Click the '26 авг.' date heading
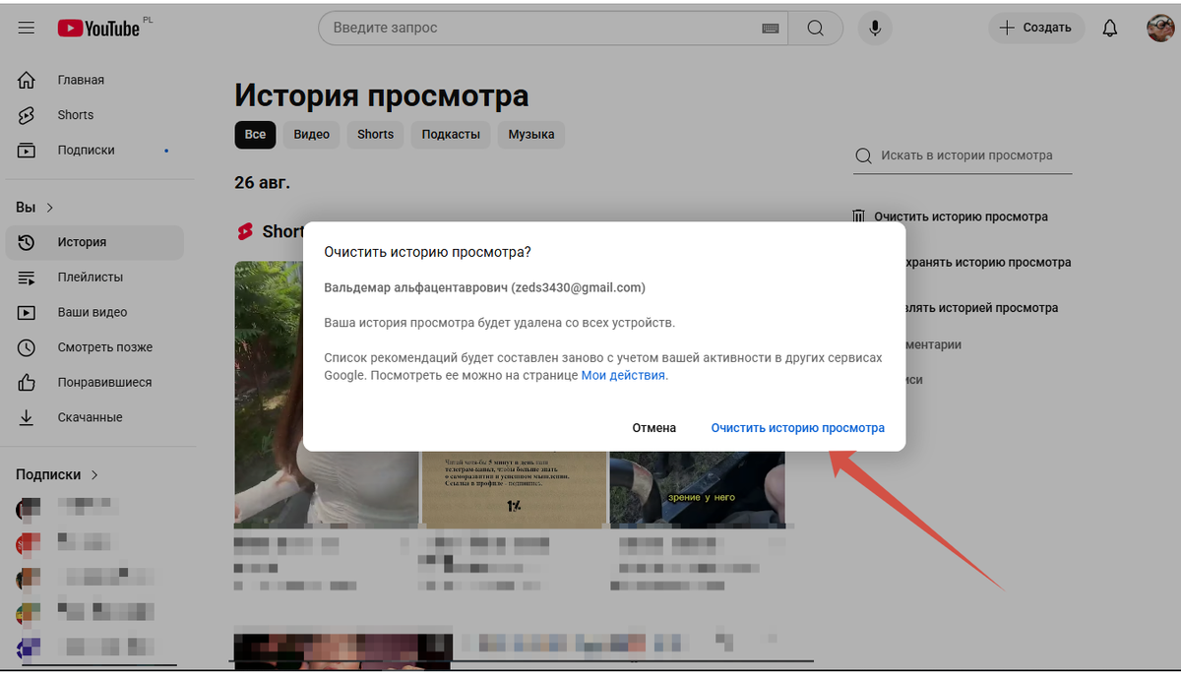Image resolution: width=1181 pixels, height=681 pixels. [x=262, y=182]
